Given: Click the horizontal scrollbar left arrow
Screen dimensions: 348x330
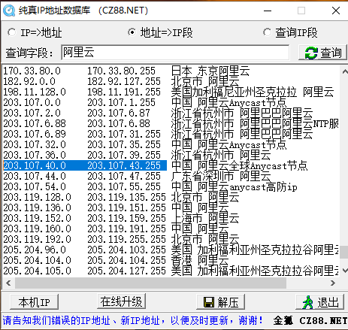Looking at the screenshot, I should pos(8,283).
